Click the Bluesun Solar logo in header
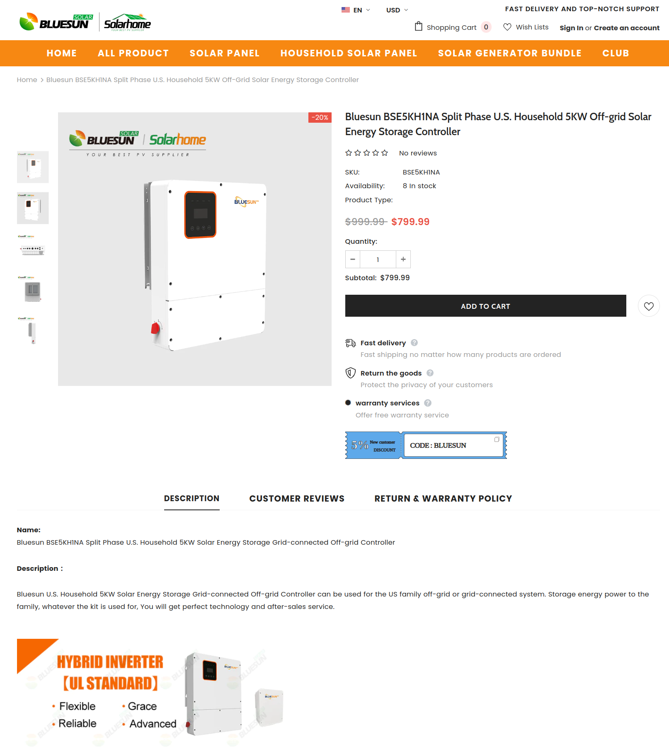The image size is (669, 747). [56, 22]
